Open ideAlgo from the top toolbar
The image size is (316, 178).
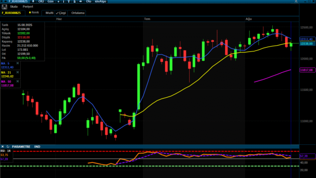tap(101, 2)
